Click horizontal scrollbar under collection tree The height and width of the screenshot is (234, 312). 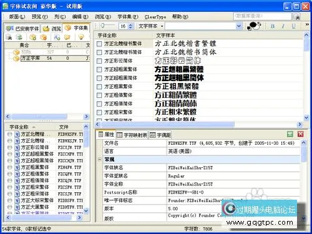39,117
